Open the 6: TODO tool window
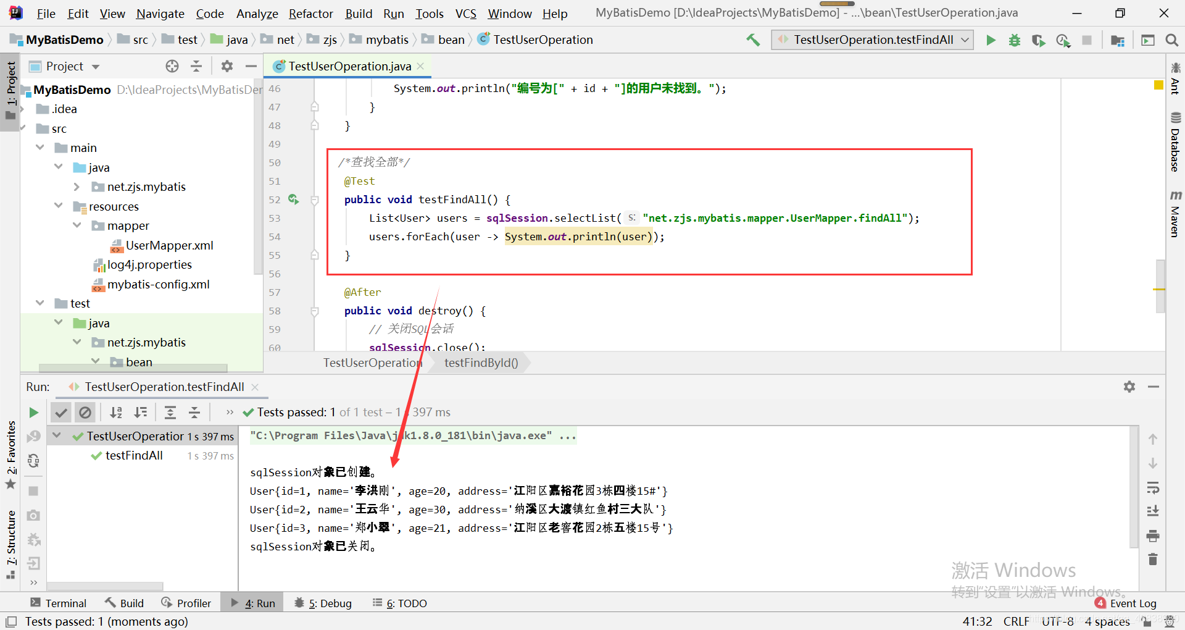 tap(400, 603)
